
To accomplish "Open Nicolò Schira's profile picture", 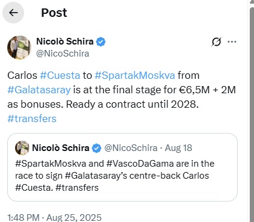I will click(x=19, y=48).
